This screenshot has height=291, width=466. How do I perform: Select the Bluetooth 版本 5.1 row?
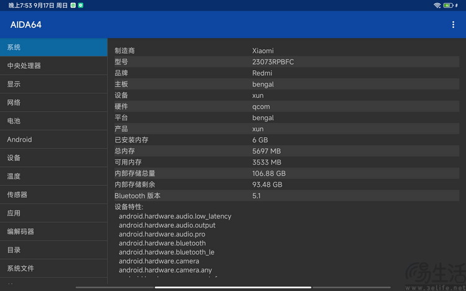click(x=287, y=196)
